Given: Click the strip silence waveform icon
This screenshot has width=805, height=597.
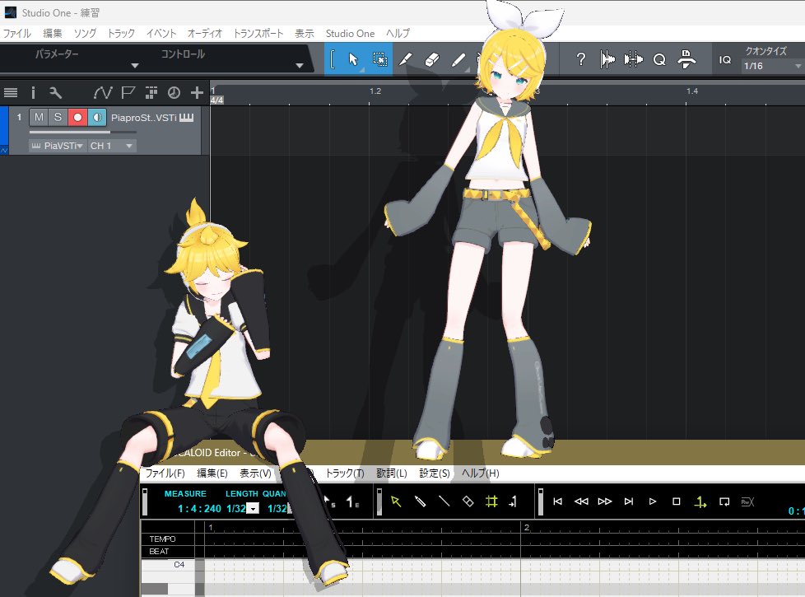Looking at the screenshot, I should coord(607,59).
